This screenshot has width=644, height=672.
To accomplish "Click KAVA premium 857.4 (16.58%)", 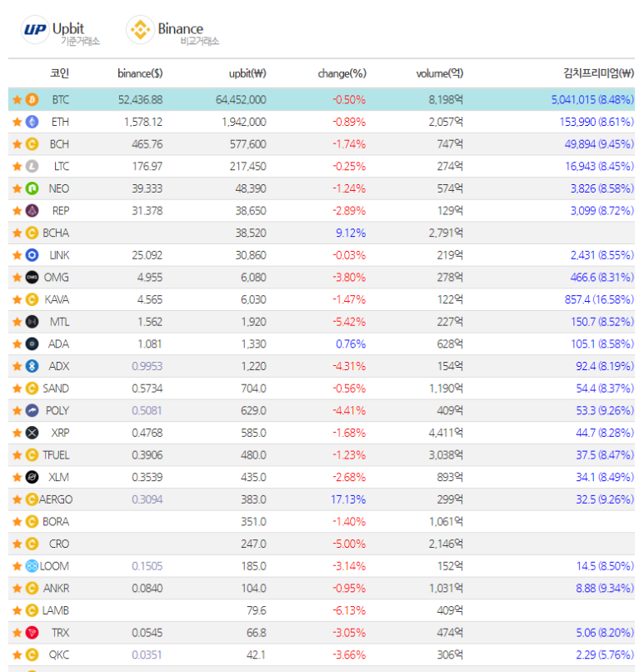I will [600, 299].
